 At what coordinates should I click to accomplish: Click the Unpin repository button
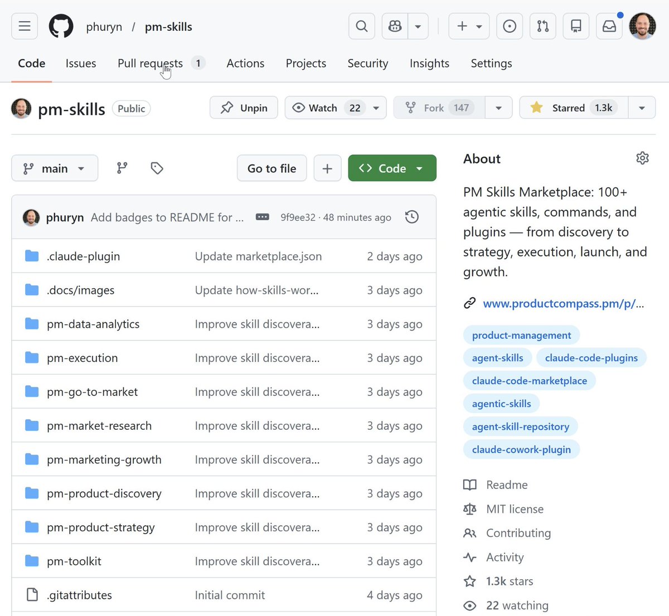[244, 108]
